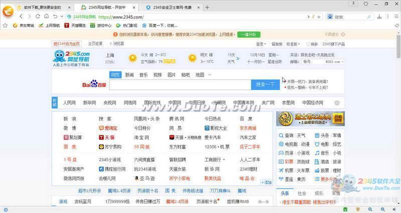
Task: Click the favorites star on bookmarks bar
Action: point(5,25)
